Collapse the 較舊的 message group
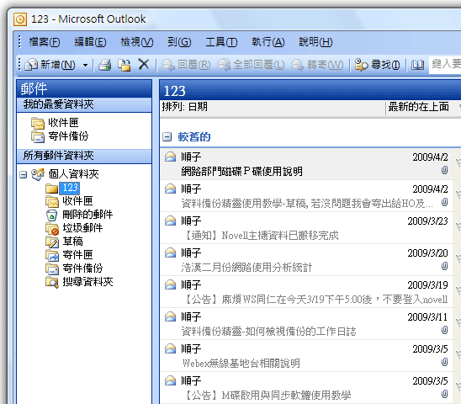The width and height of the screenshot is (461, 404). [x=167, y=137]
